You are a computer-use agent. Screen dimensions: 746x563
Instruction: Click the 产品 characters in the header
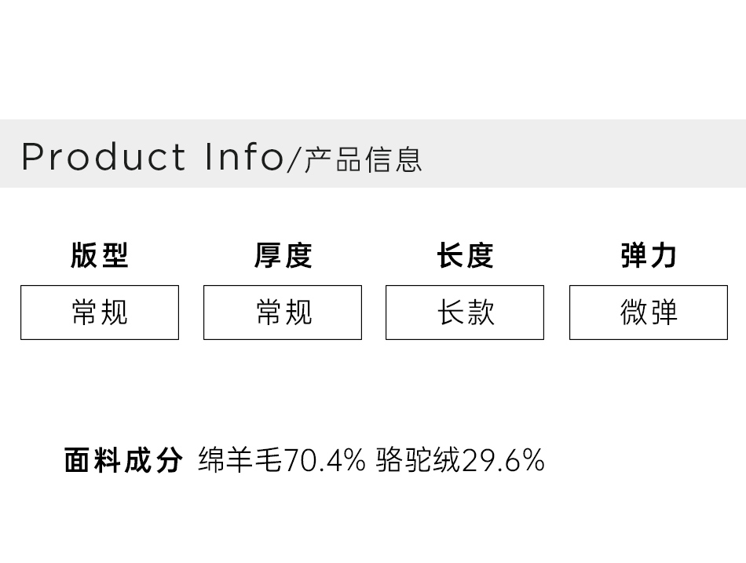332,159
